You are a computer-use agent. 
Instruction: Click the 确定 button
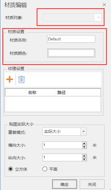pyautogui.click(x=65, y=184)
